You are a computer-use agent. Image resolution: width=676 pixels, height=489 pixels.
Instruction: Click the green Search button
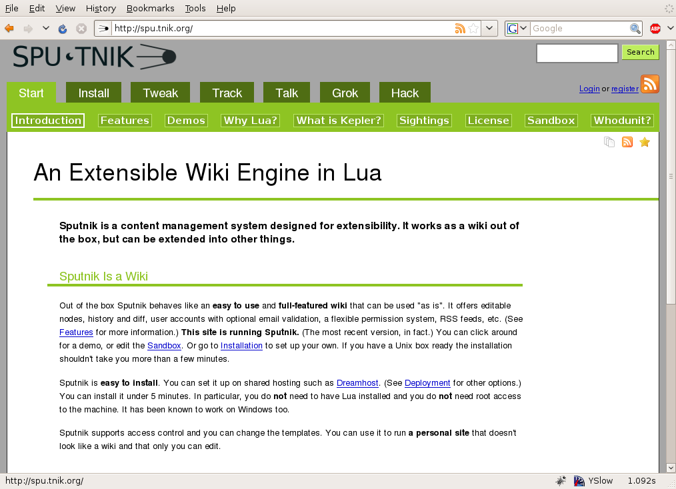640,52
